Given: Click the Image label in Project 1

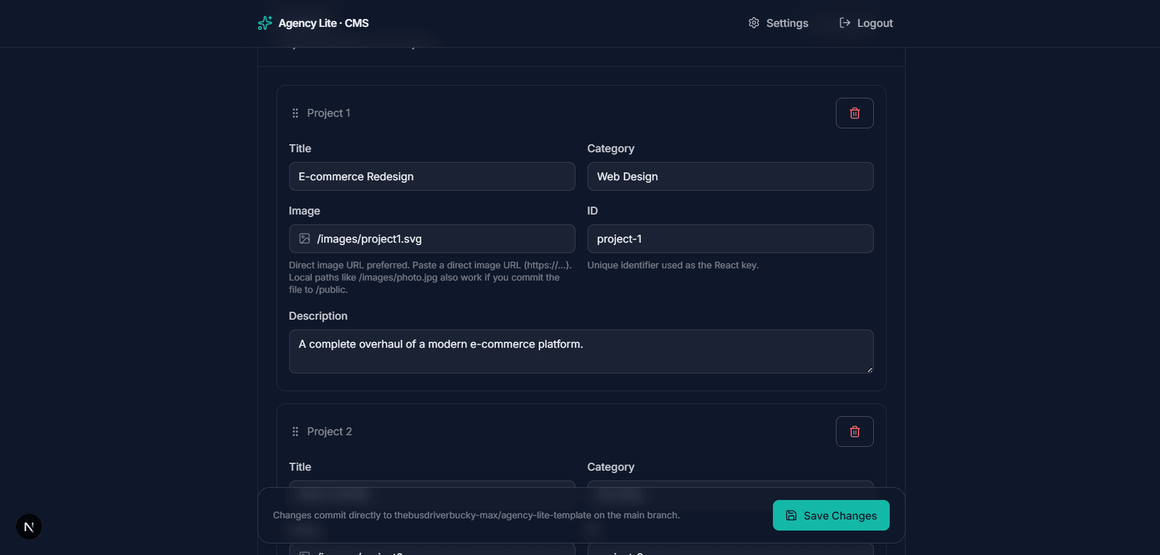Looking at the screenshot, I should (x=305, y=211).
